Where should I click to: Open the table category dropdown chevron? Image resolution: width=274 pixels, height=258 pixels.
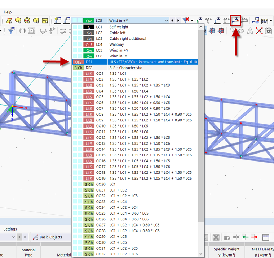coord(13,237)
